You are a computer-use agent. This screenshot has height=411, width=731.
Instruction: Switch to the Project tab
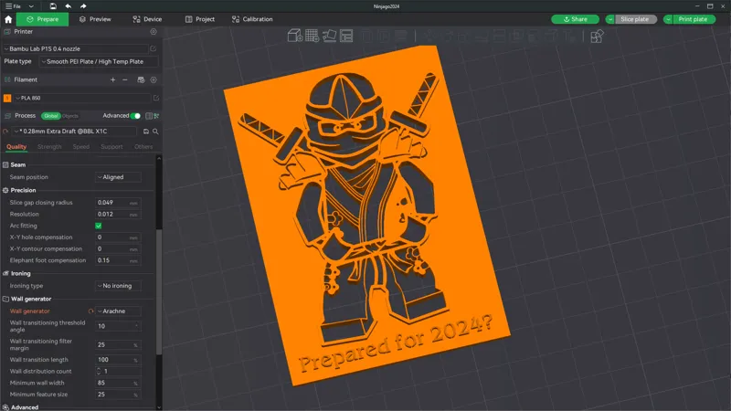[200, 19]
